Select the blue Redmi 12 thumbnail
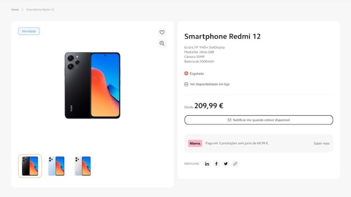 click(x=56, y=166)
